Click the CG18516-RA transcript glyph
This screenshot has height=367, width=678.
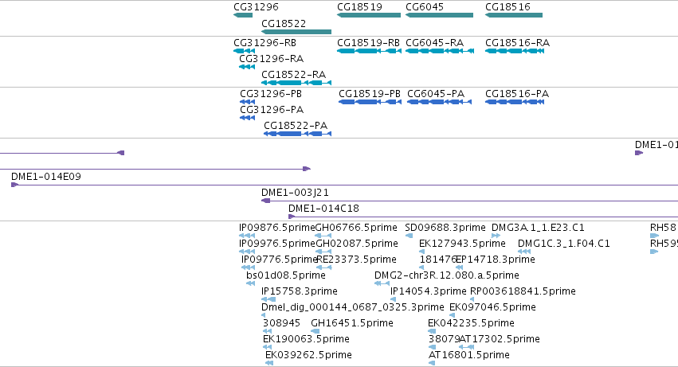point(514,51)
